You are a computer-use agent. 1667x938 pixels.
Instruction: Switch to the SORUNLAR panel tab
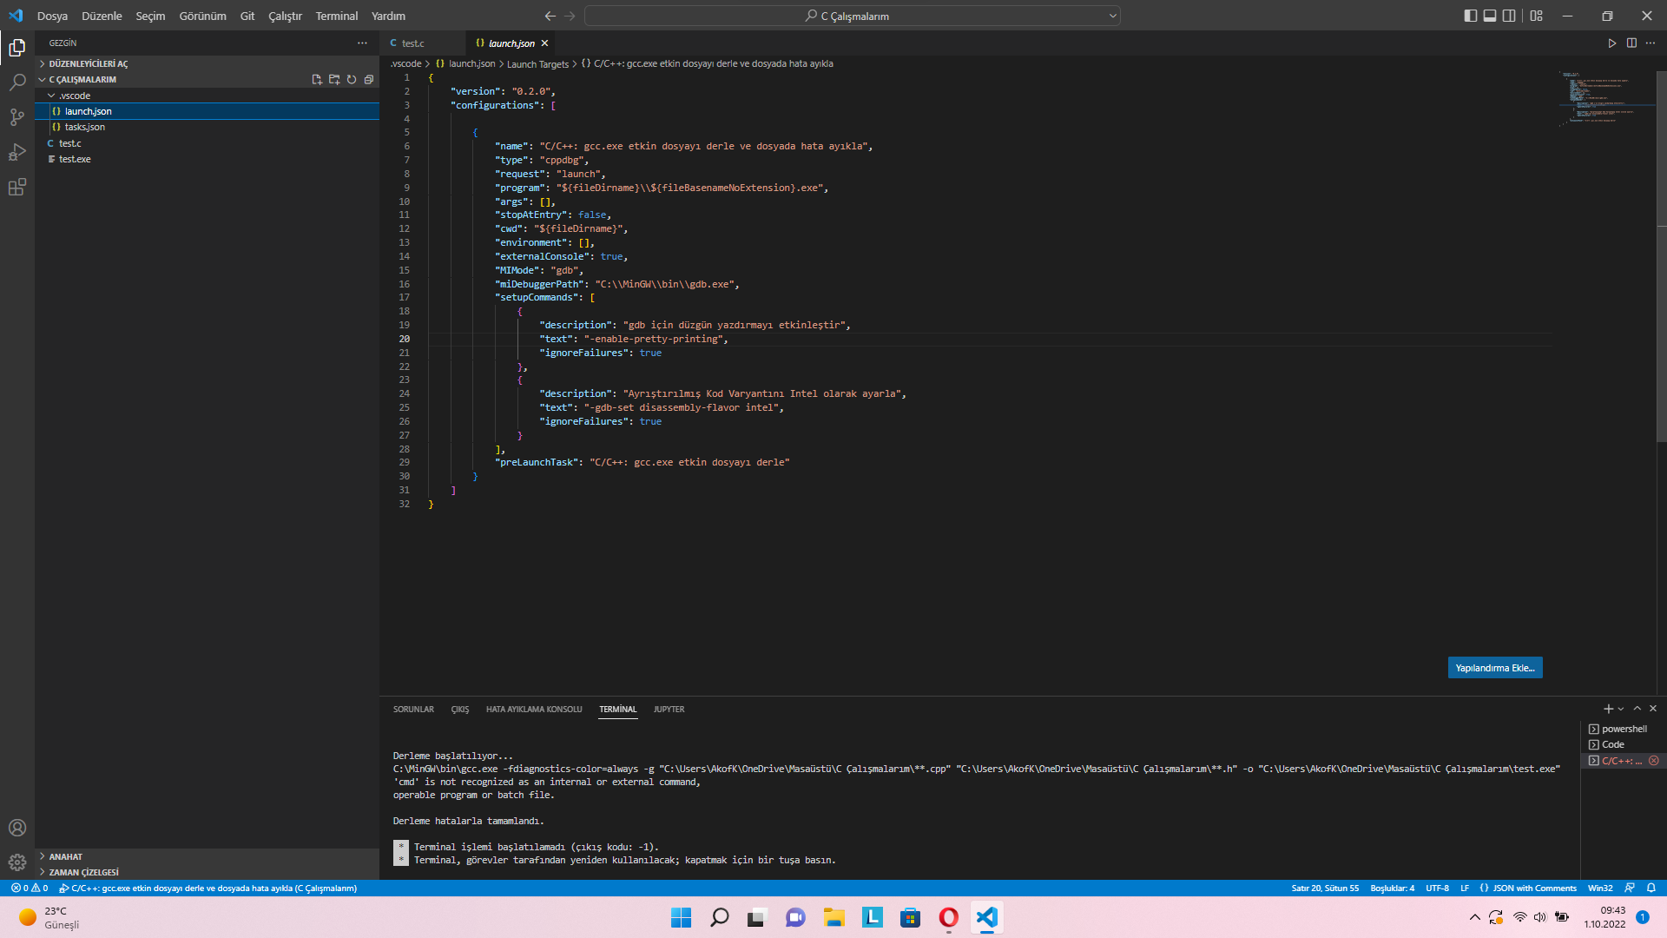(x=413, y=710)
